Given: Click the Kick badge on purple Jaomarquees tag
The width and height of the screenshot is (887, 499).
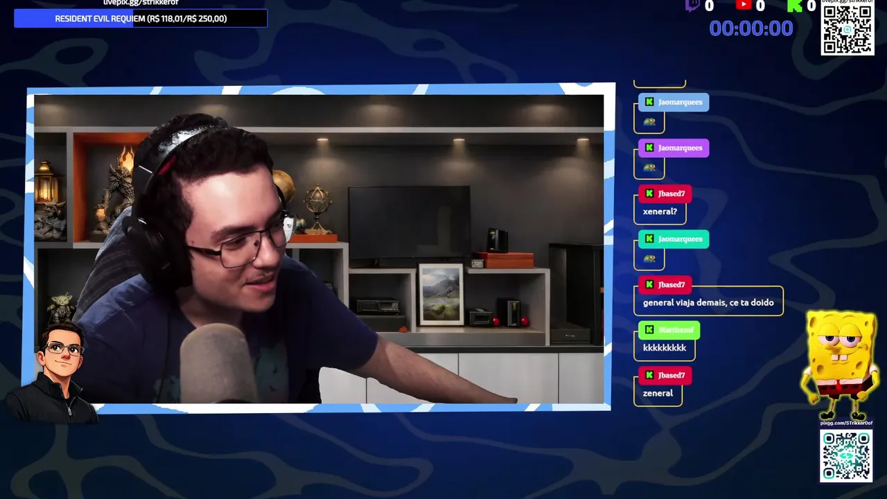Looking at the screenshot, I should pyautogui.click(x=649, y=148).
